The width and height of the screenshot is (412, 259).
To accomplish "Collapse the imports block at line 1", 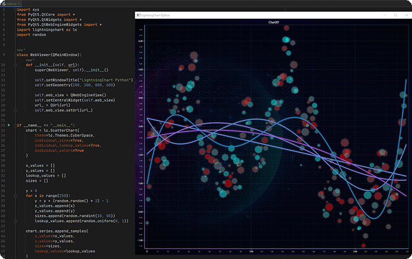I will pos(15,10).
